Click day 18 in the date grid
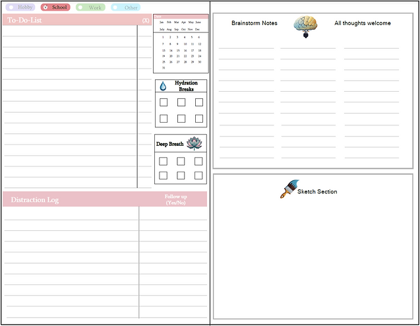This screenshot has height=326, width=420. 200,50
